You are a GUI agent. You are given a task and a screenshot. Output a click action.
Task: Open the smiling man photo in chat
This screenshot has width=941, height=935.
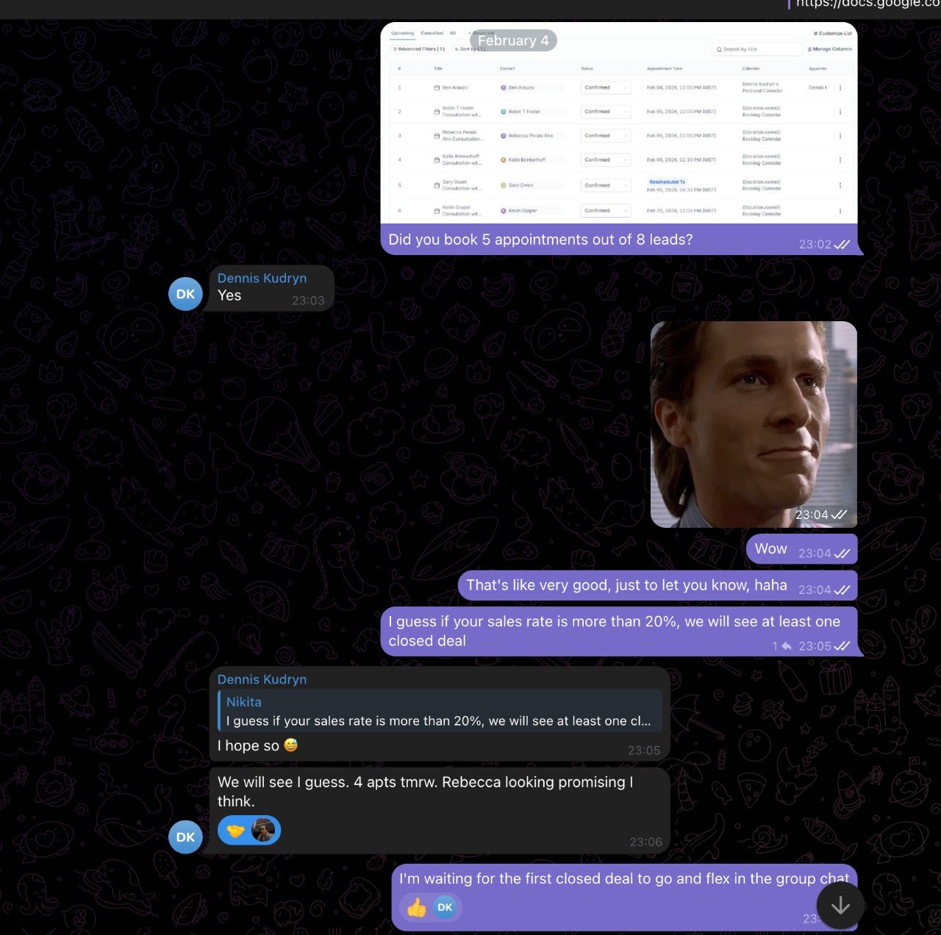pyautogui.click(x=754, y=424)
